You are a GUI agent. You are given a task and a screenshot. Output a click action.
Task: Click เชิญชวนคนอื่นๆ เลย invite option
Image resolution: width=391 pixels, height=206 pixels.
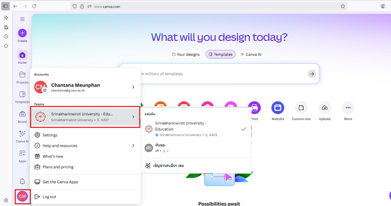click(x=196, y=166)
